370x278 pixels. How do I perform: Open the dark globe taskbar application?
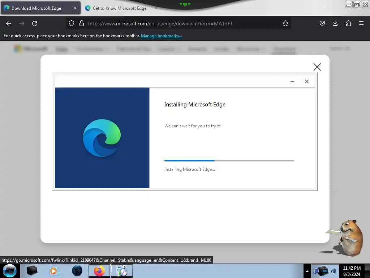(x=77, y=271)
